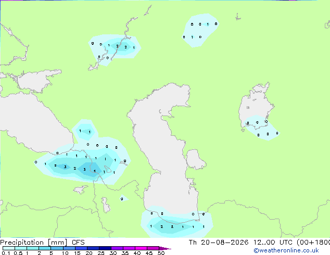Click the "0.5" legend scale label
The width and height of the screenshot is (330, 255).
(18, 253)
